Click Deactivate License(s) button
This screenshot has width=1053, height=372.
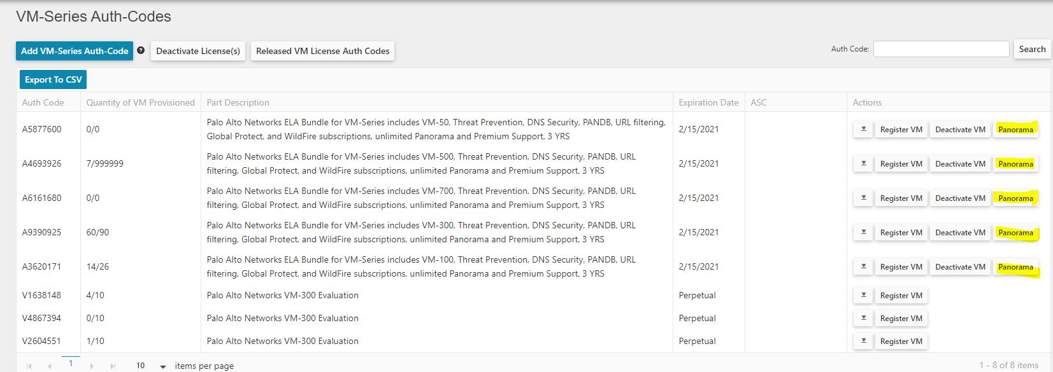coord(198,51)
